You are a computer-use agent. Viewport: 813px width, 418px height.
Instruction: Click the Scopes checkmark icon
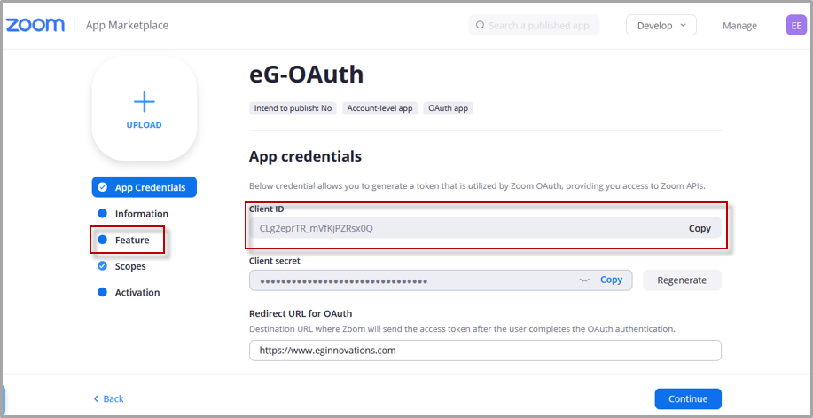click(x=102, y=266)
